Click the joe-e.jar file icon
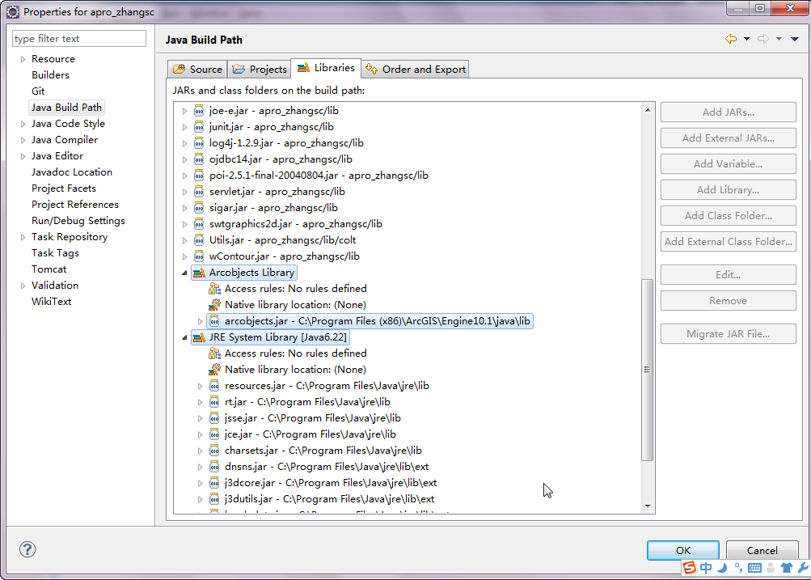 pyautogui.click(x=199, y=111)
